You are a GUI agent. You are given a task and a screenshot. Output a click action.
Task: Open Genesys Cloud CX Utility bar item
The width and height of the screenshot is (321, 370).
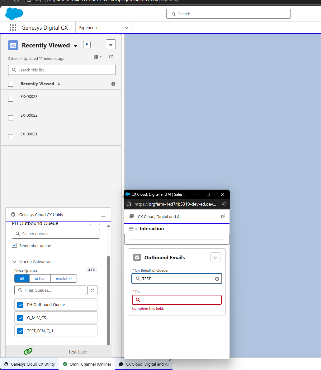pos(30,364)
